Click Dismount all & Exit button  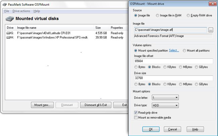point(96,105)
